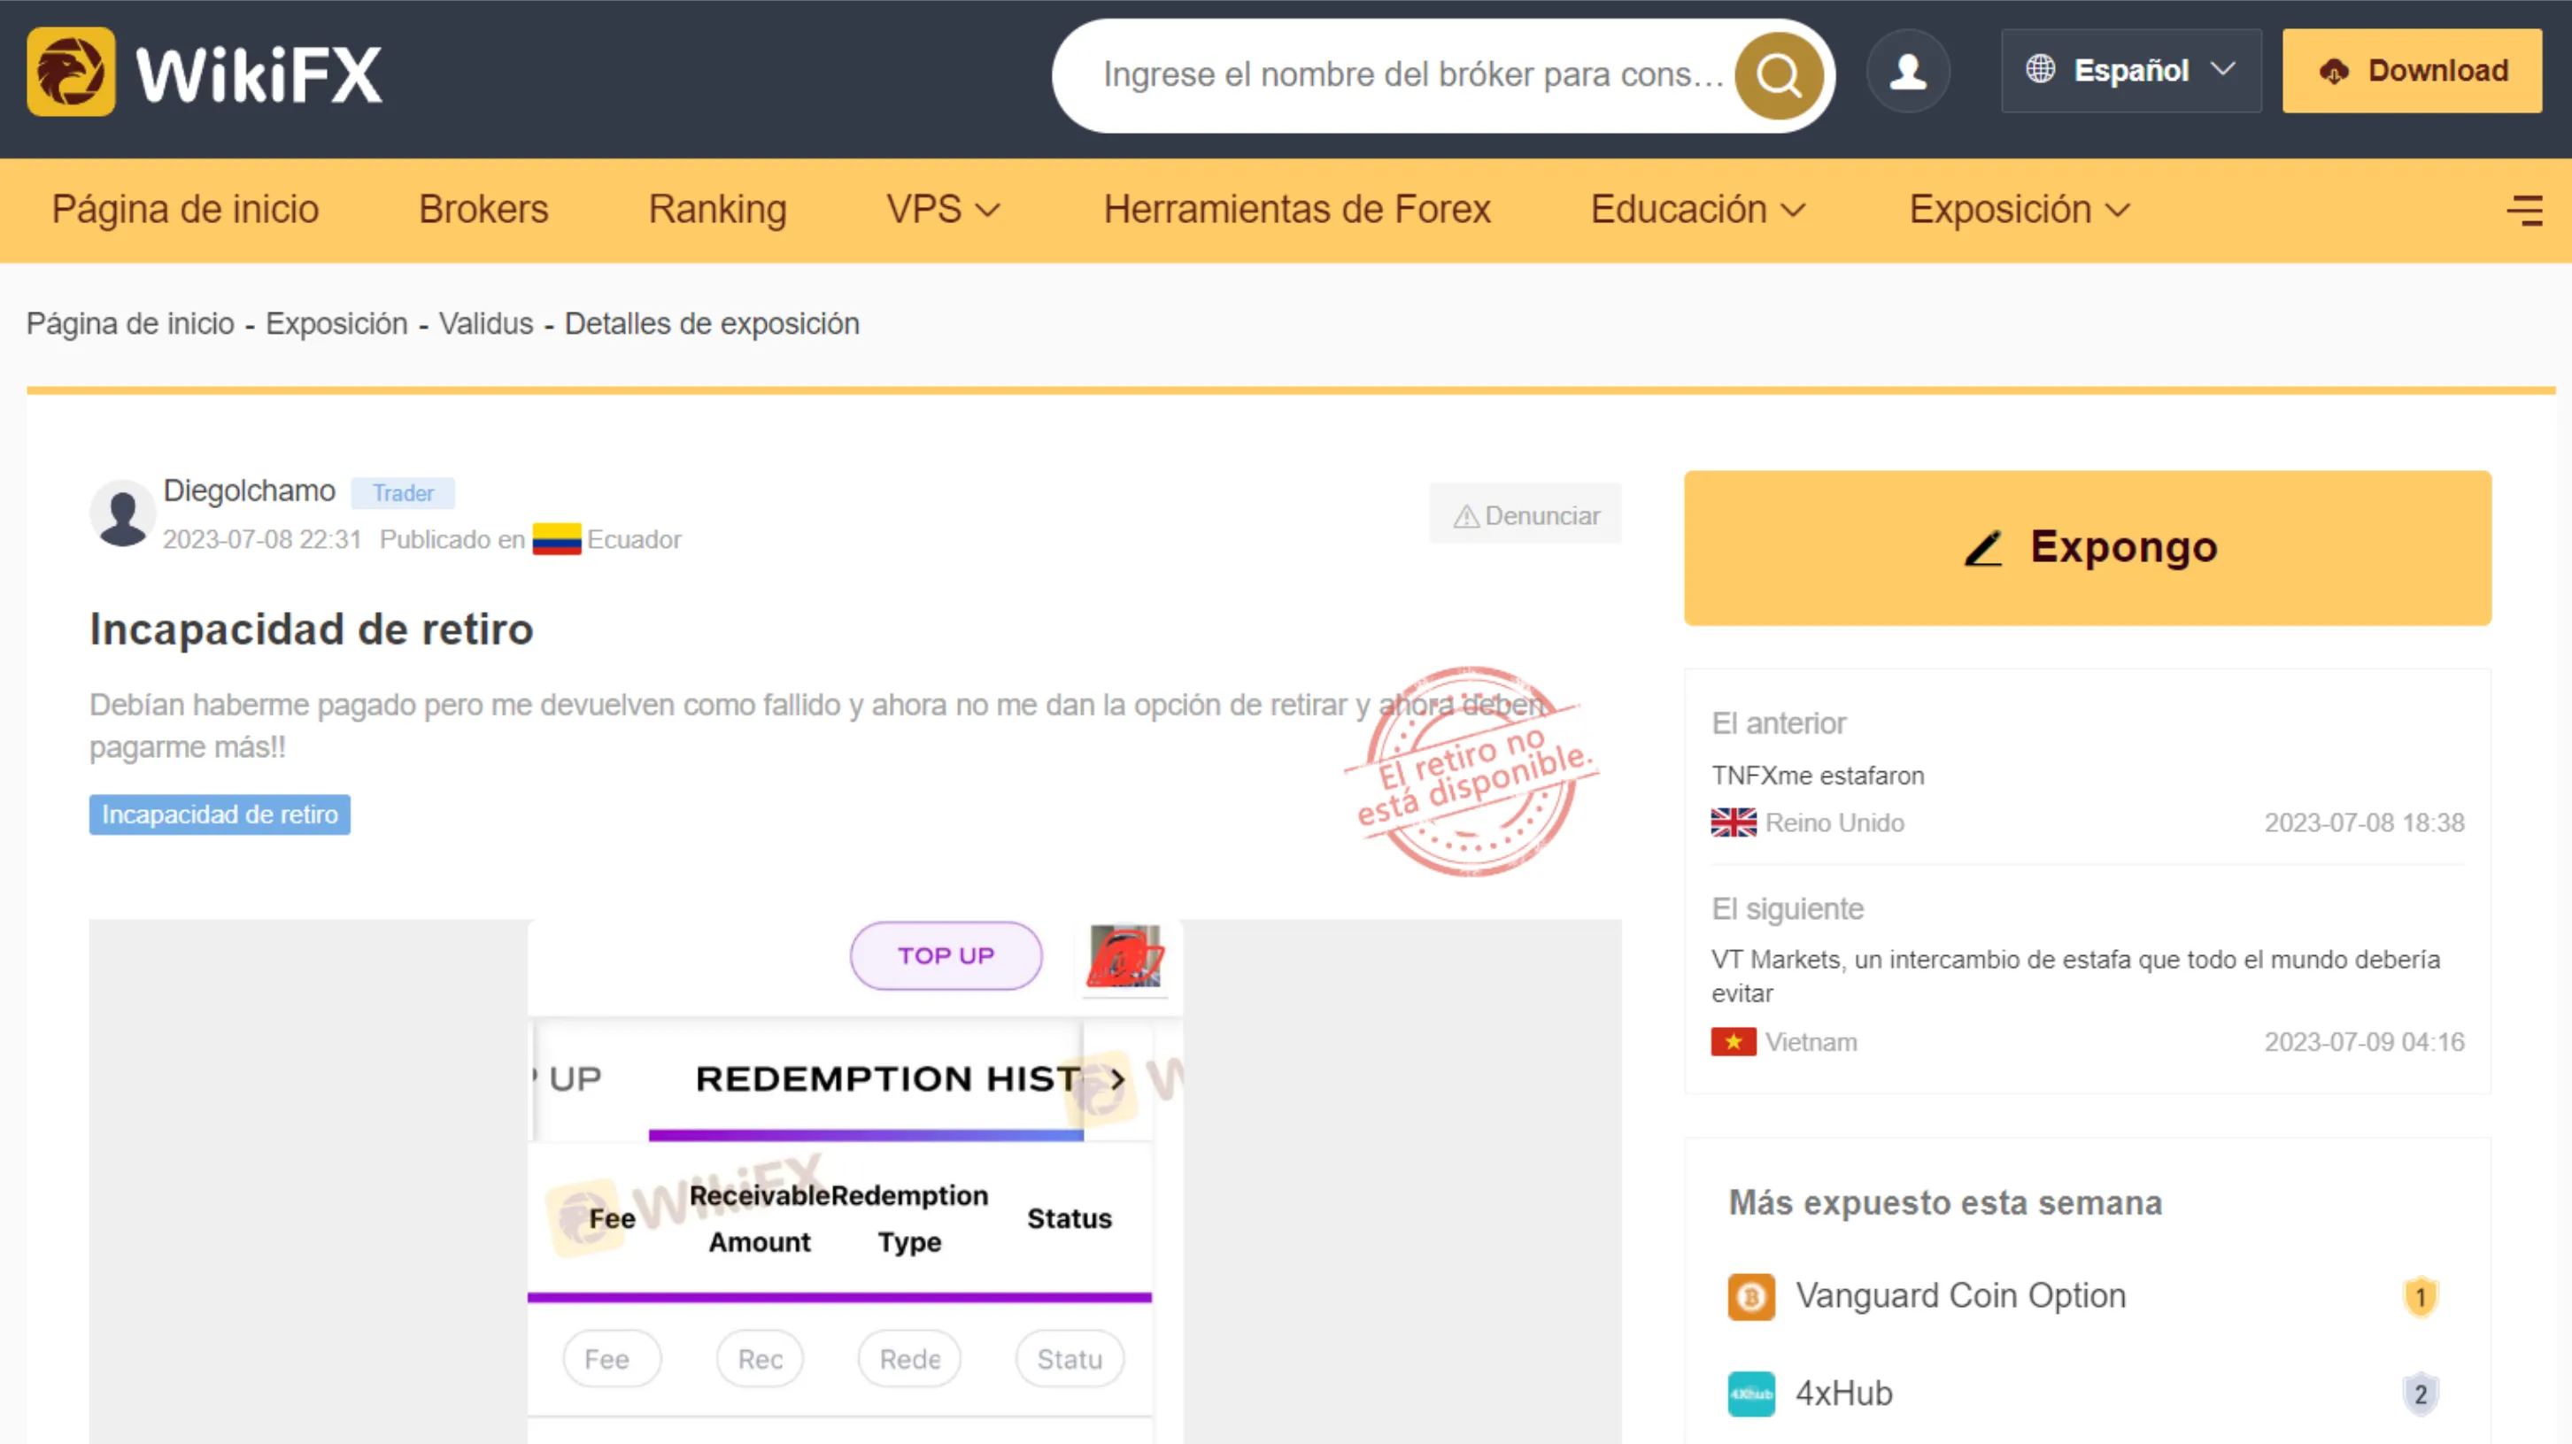Go to Página de inicio nav item

186,210
